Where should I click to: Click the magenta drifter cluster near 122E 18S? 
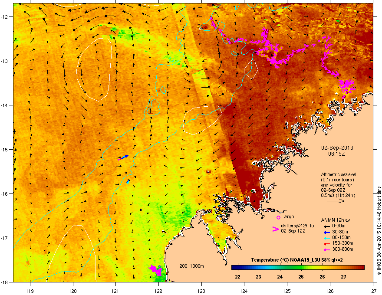tap(156, 270)
